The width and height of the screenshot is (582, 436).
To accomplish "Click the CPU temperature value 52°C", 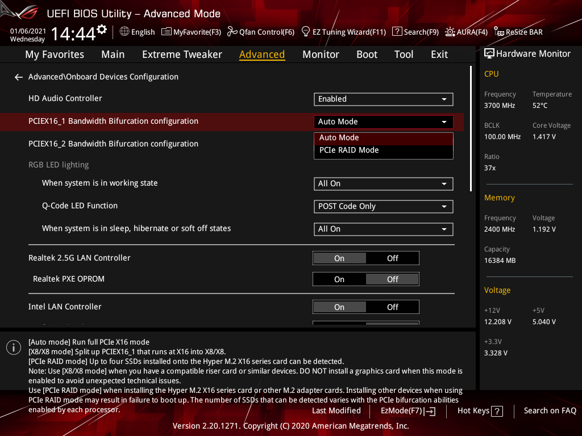I will (540, 106).
